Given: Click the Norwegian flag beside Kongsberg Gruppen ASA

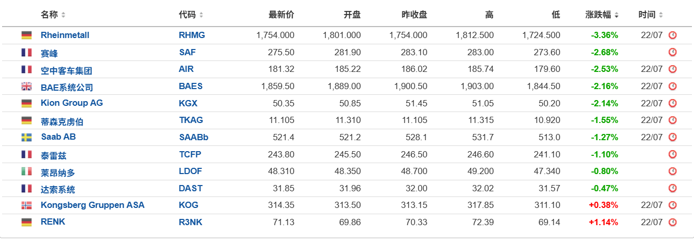Looking at the screenshot, I should [x=26, y=205].
